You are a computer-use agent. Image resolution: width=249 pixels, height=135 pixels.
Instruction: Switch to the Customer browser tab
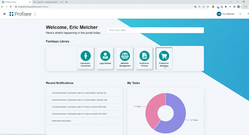(x=48, y=2)
